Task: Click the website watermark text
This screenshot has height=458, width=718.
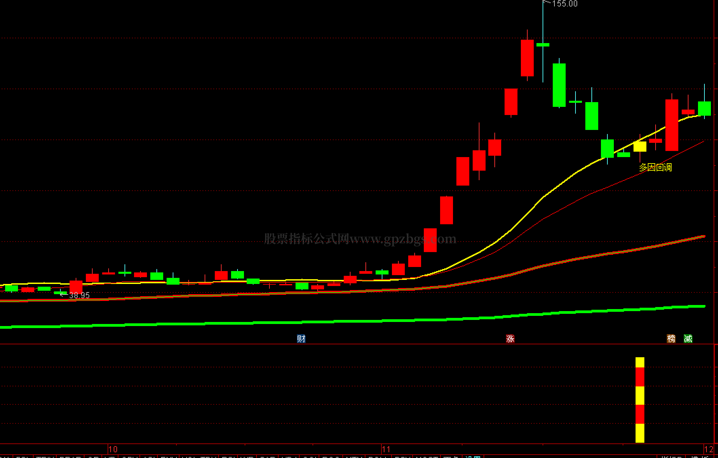Action: 360,239
